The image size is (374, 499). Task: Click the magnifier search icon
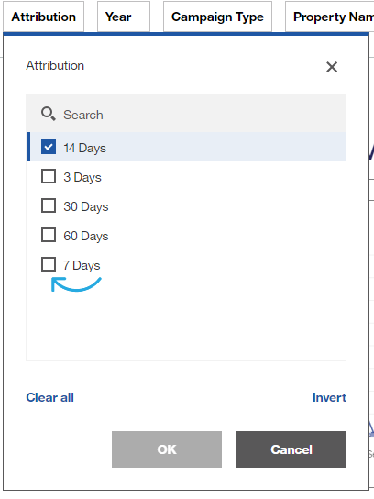pos(48,114)
